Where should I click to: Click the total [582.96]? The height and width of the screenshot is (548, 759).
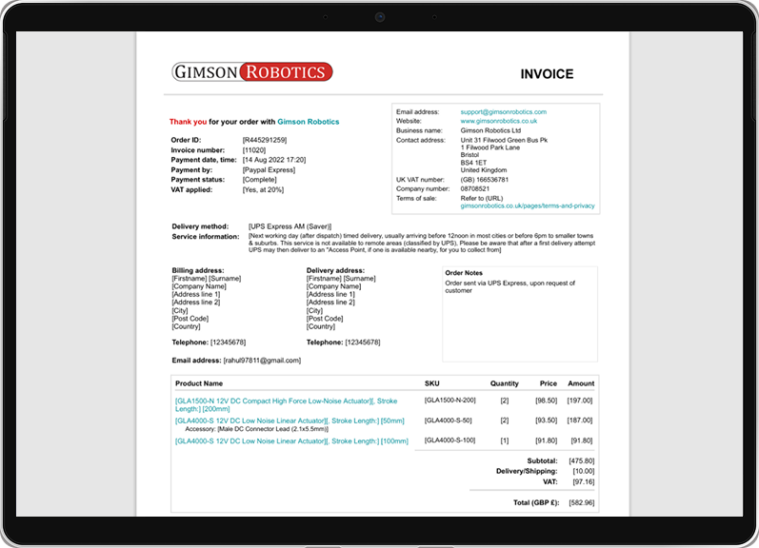[x=581, y=503]
